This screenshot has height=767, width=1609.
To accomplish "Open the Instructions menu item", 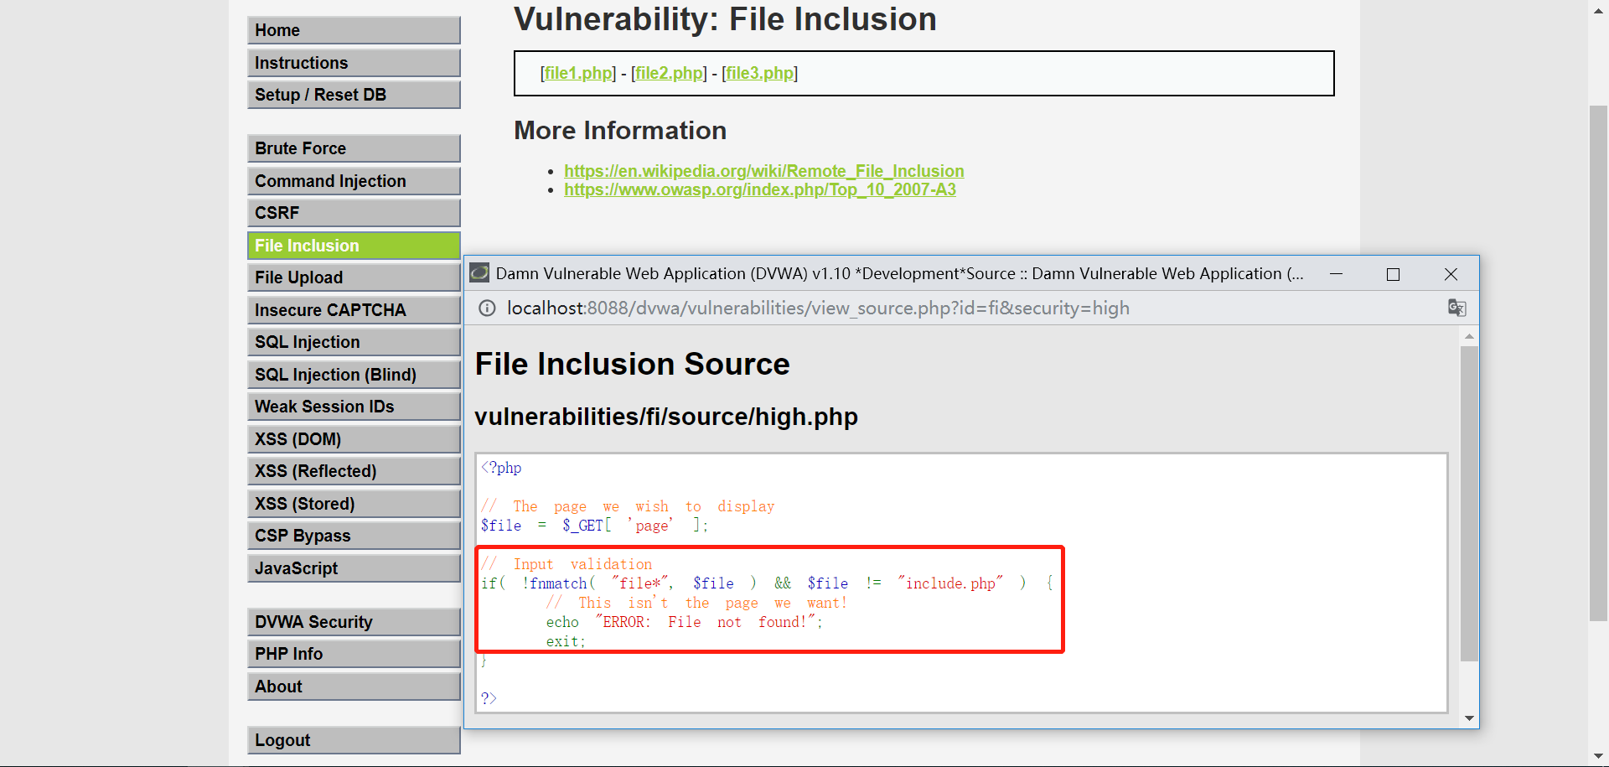I will click(x=354, y=63).
